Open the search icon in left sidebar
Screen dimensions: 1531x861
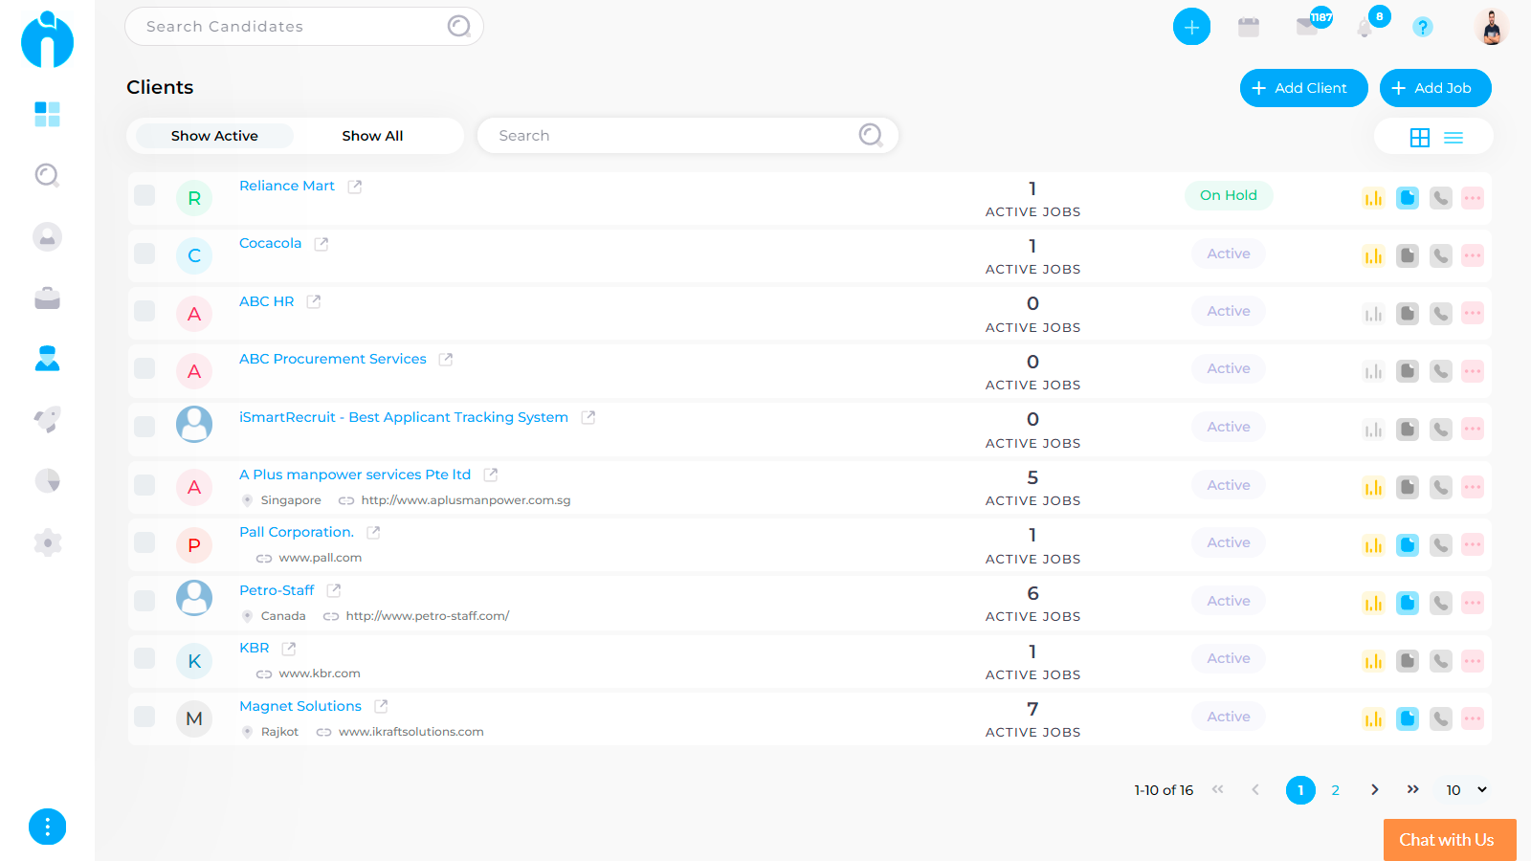47,175
